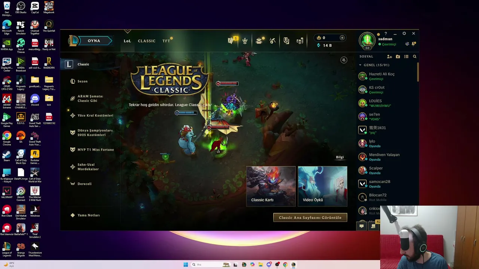Open the Video Öykü thumbnail
The image size is (479, 269).
pyautogui.click(x=323, y=186)
